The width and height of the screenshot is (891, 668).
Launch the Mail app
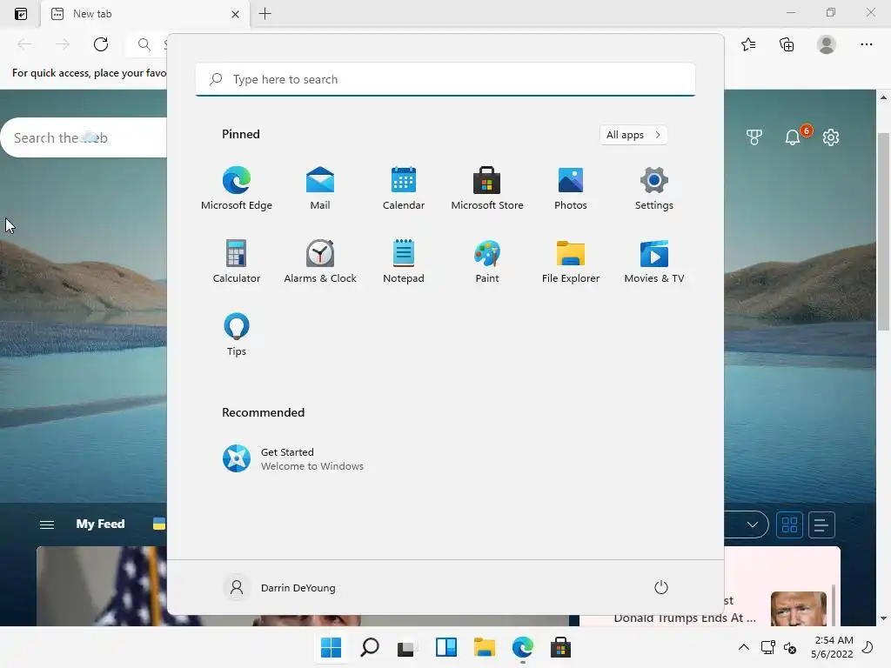[320, 189]
